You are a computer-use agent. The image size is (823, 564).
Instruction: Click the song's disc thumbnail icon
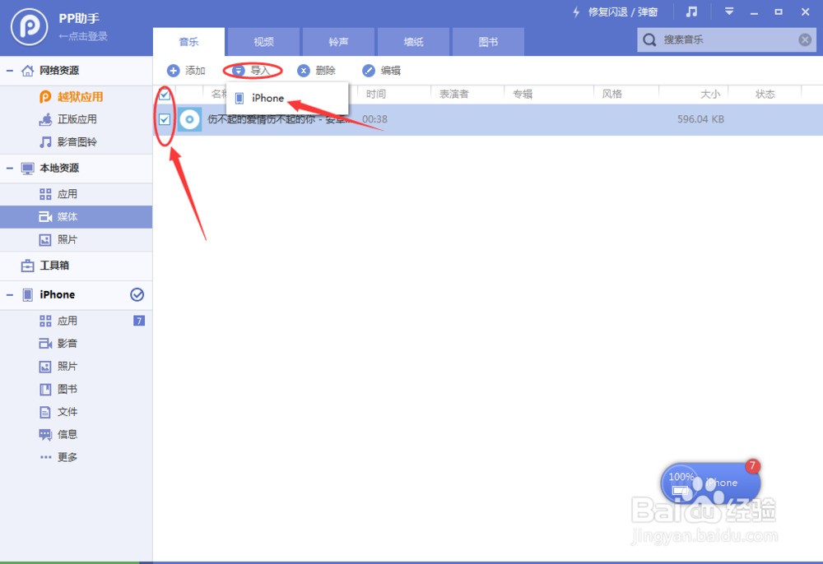[x=189, y=119]
